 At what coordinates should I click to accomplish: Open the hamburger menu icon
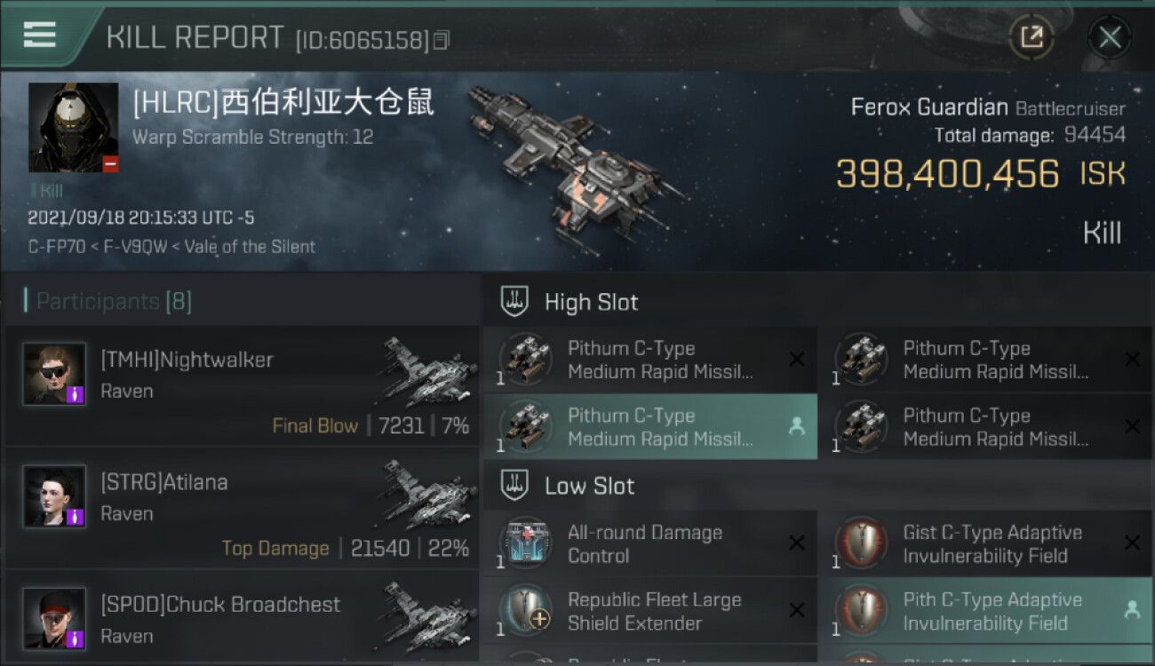tap(40, 35)
